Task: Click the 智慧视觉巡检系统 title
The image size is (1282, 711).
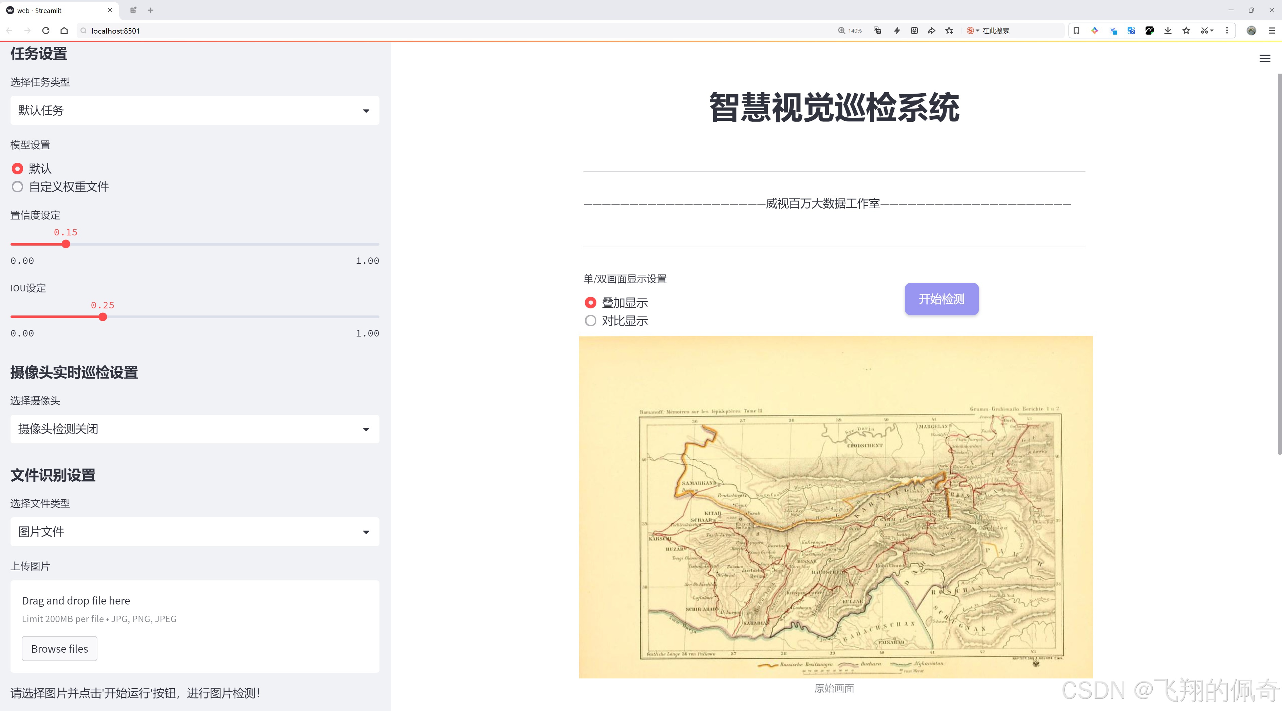Action: coord(834,108)
